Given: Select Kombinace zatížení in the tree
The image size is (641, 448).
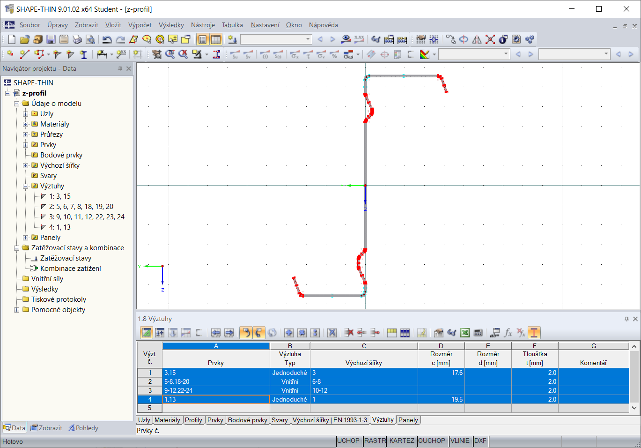Looking at the screenshot, I should [x=70, y=269].
